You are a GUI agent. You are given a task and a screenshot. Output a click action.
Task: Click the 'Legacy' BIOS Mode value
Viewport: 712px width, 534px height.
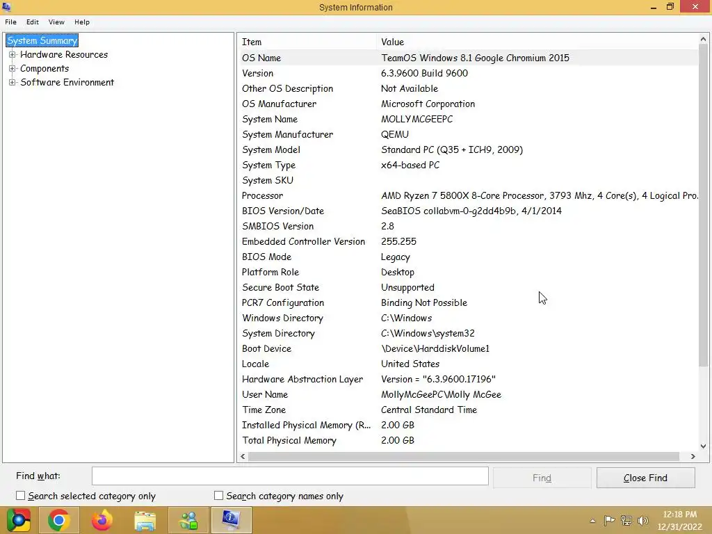point(395,257)
